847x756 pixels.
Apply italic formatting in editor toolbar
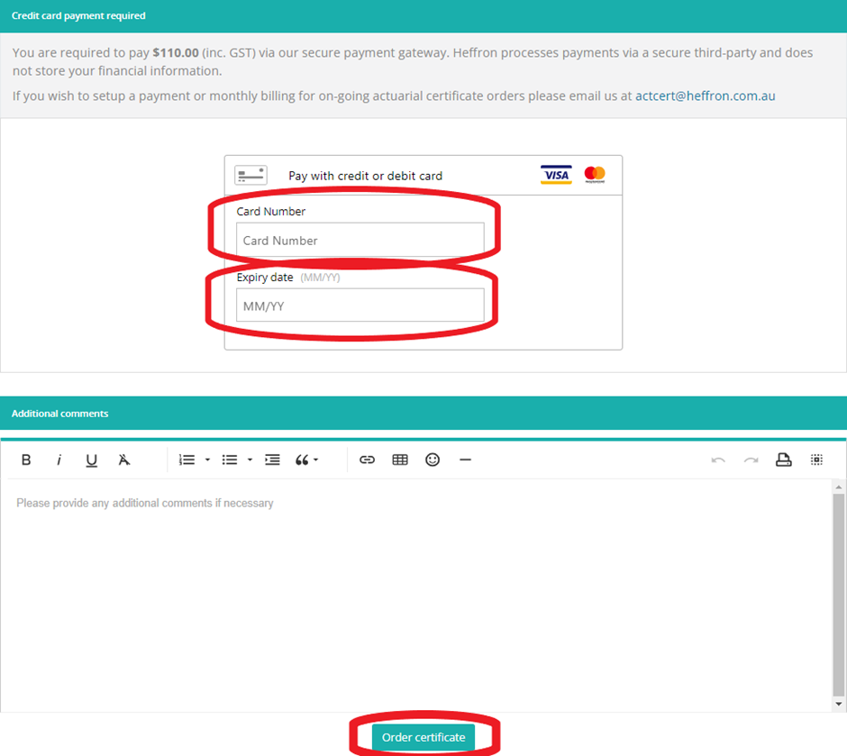pos(59,460)
